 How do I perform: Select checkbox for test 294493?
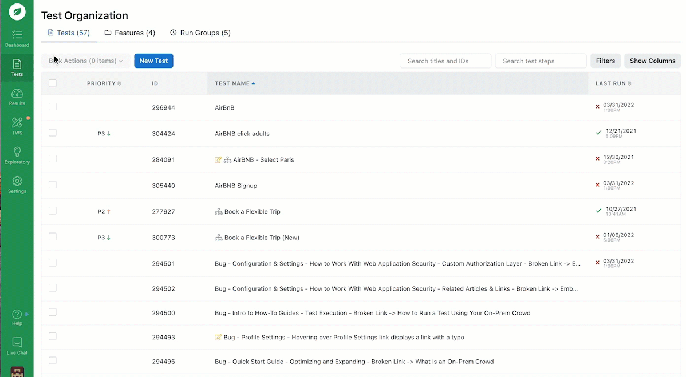click(x=53, y=336)
